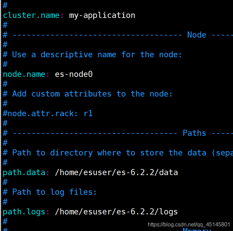Click the 'path.logs' key
233x231 pixels.
coord(24,212)
